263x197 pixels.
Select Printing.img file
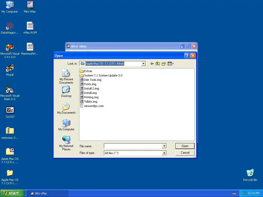click(89, 97)
